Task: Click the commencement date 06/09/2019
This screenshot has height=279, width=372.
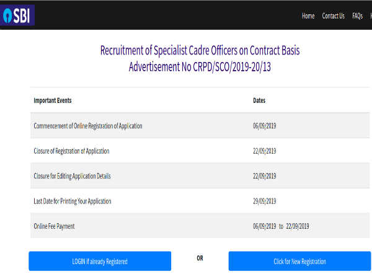Action: pyautogui.click(x=265, y=126)
